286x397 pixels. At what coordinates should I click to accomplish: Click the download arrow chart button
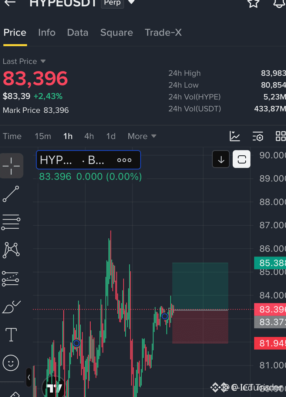[x=221, y=159]
